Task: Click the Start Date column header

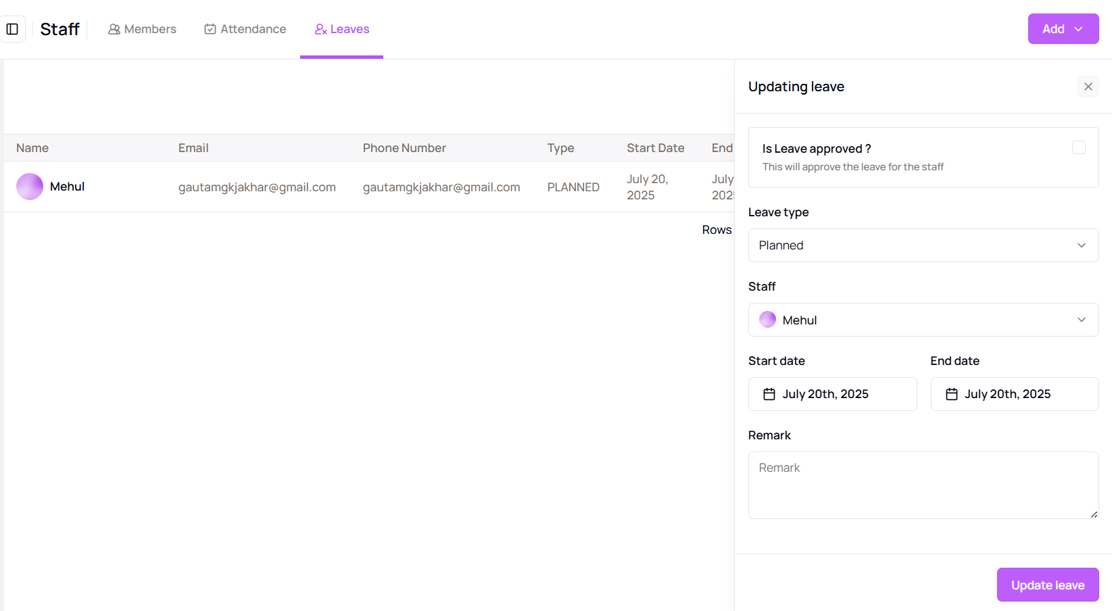Action: [x=655, y=148]
